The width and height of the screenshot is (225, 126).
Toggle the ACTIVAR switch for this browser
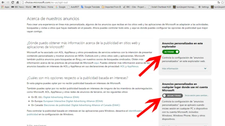click(171, 52)
